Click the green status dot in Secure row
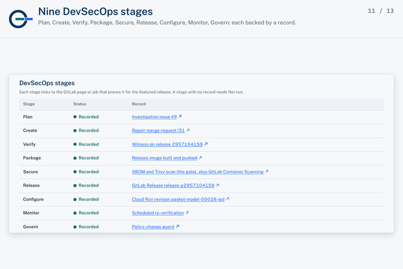403x269 pixels. pyautogui.click(x=75, y=172)
